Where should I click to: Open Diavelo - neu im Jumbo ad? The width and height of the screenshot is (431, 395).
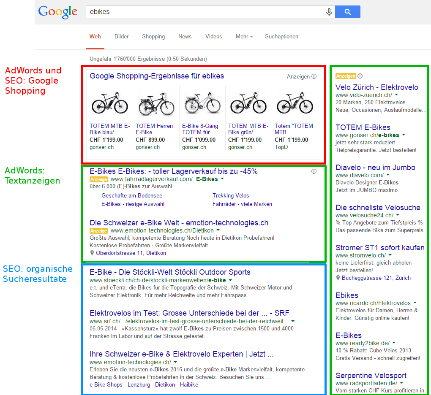375,168
